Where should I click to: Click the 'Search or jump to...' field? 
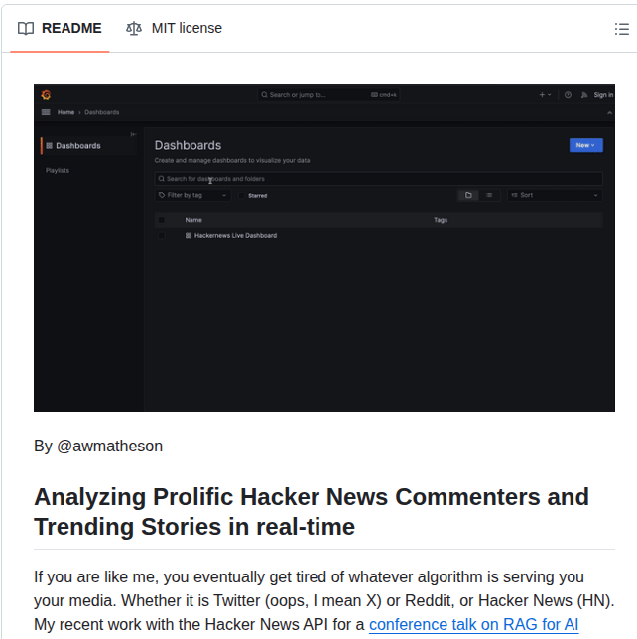tap(328, 95)
